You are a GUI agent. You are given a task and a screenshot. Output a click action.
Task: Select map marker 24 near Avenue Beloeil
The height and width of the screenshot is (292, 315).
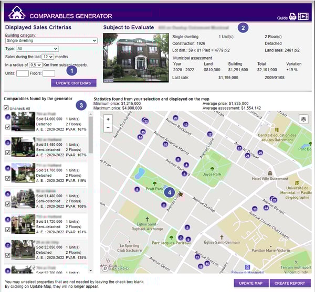tap(266, 208)
